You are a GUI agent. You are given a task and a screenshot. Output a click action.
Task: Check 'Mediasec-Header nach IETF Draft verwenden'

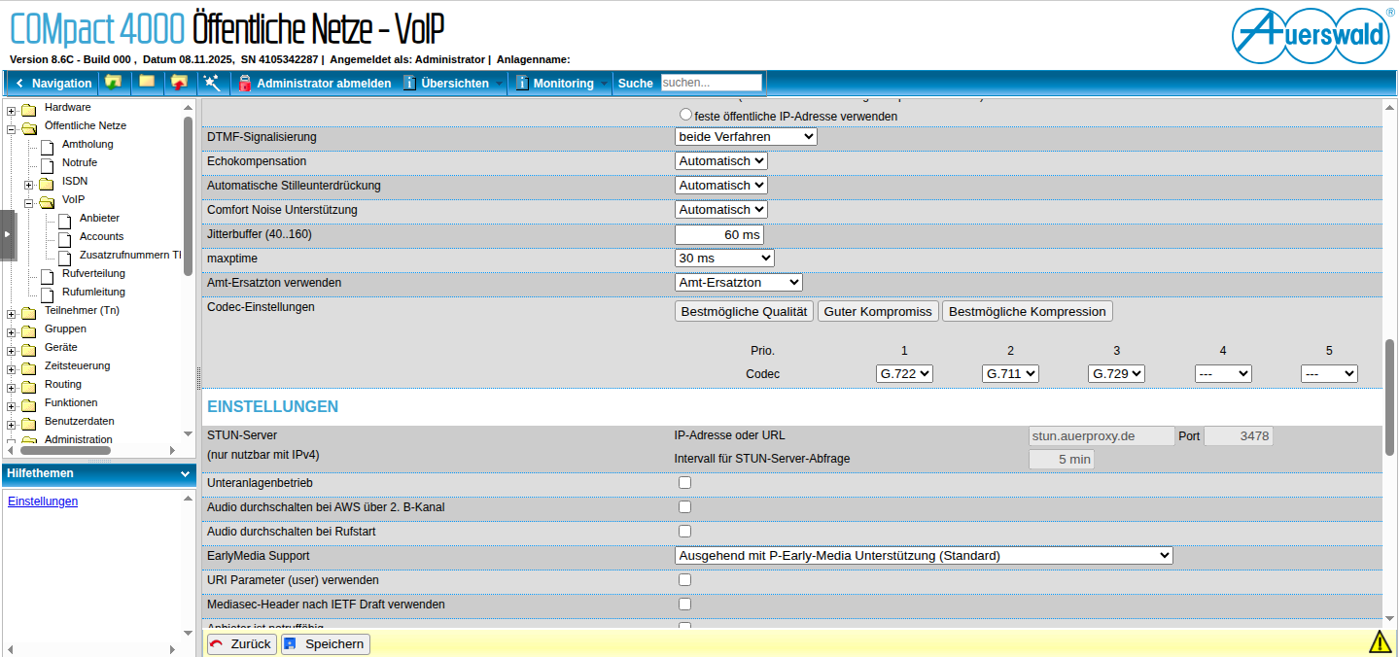(685, 605)
